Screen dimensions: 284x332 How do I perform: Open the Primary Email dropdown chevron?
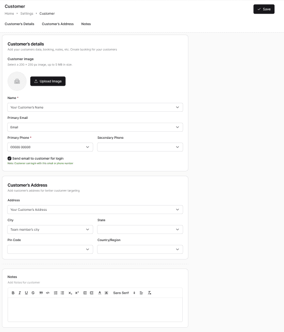(x=177, y=127)
